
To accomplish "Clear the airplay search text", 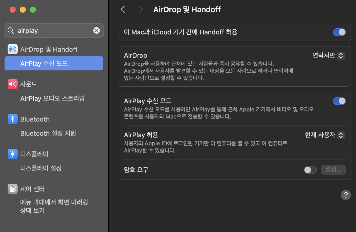I will (x=97, y=30).
